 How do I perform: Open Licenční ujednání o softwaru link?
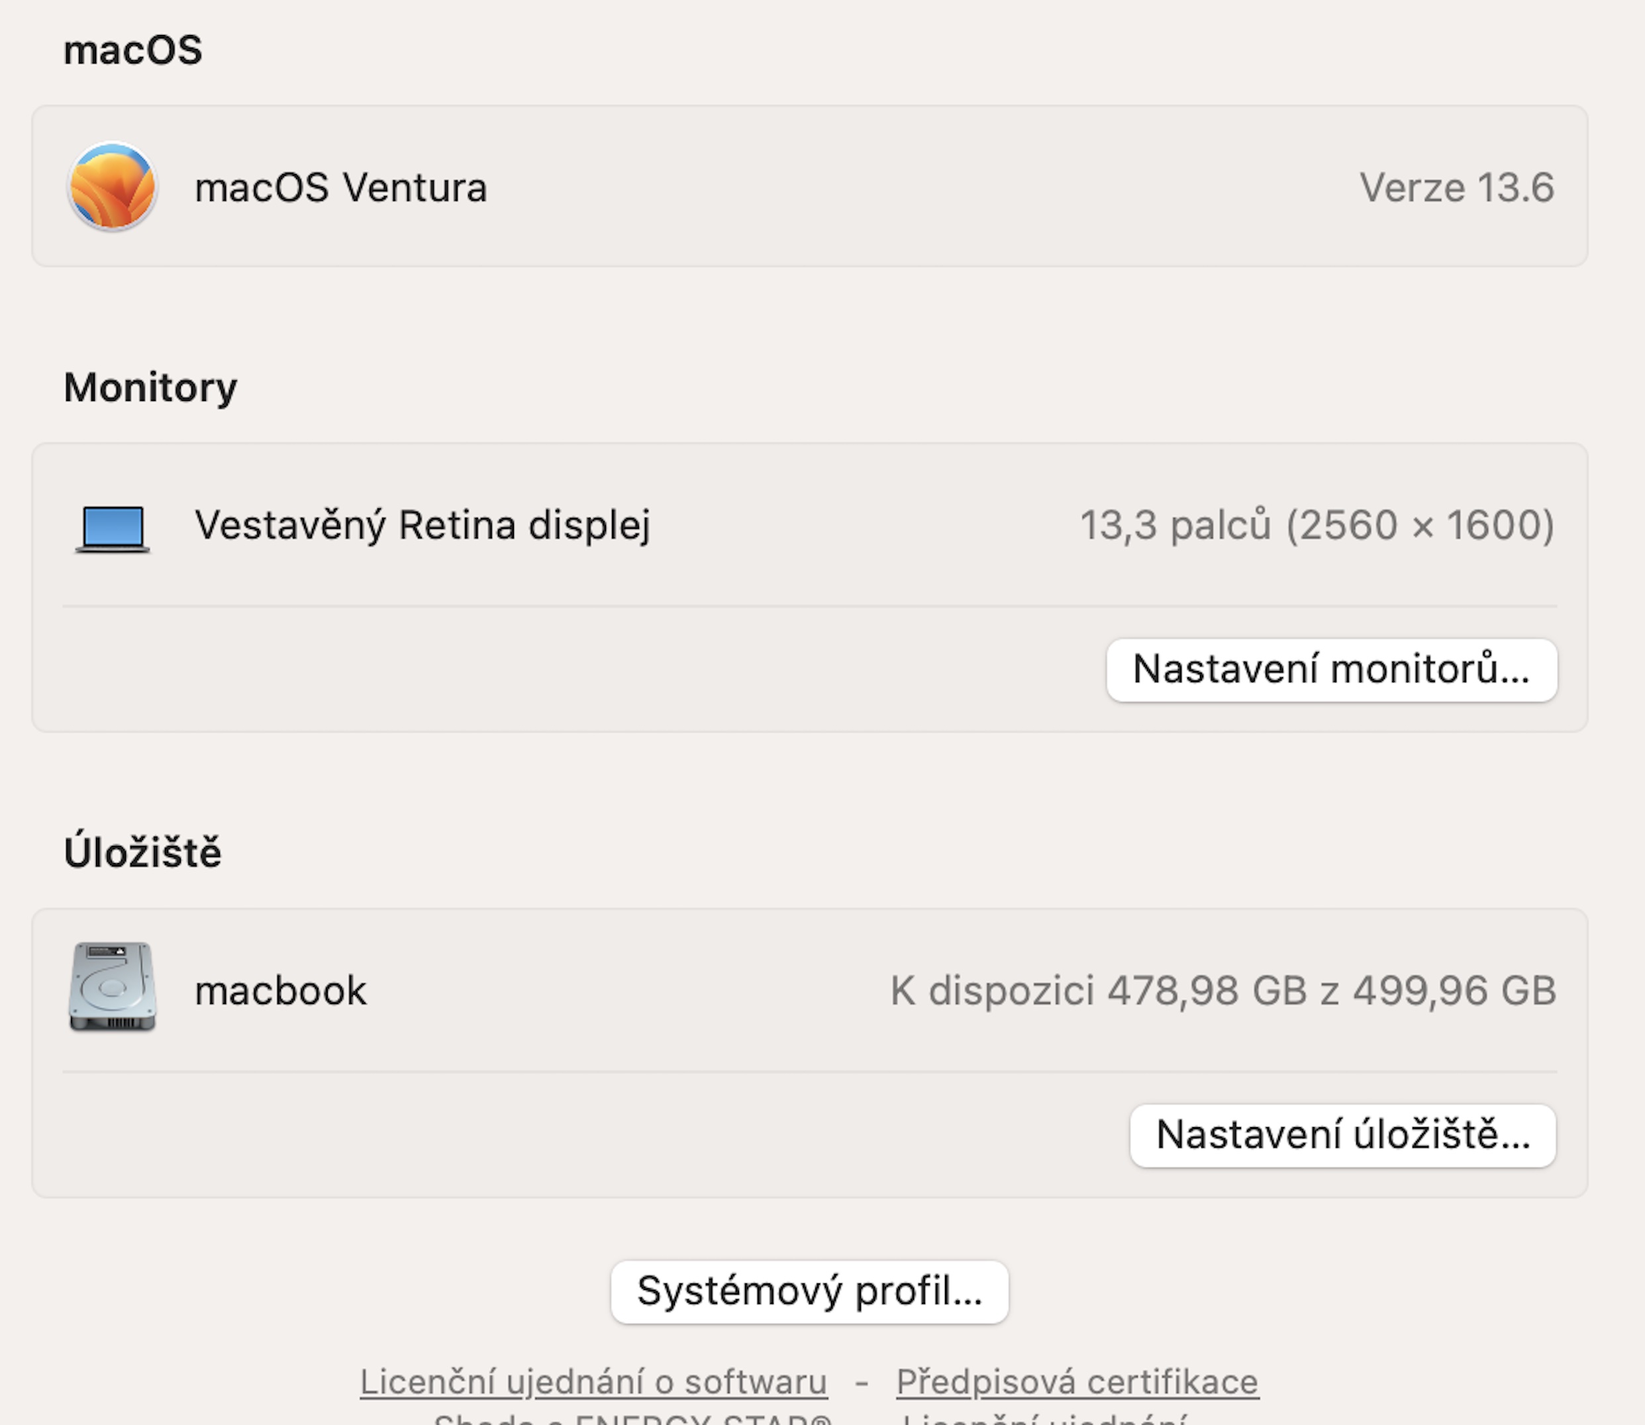593,1382
